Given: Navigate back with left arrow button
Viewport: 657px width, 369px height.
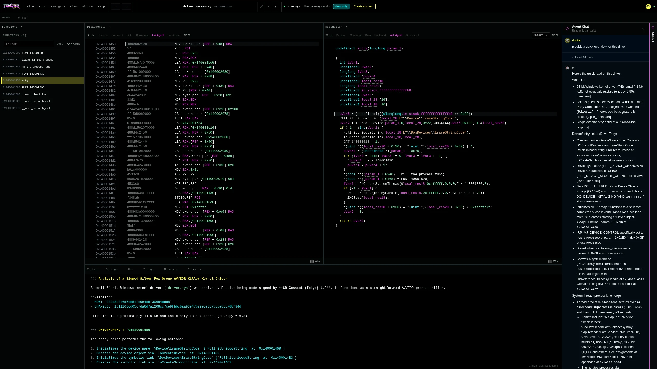Looking at the screenshot, I should point(115,7).
